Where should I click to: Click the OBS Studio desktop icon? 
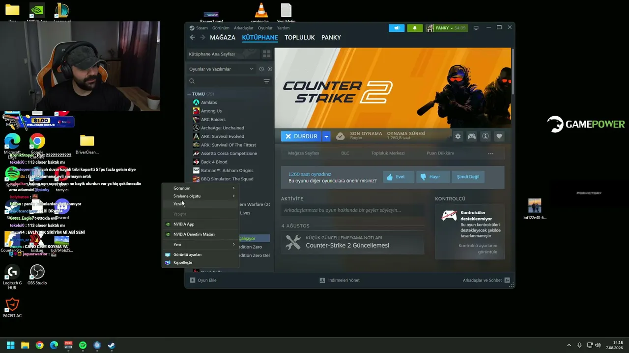click(x=37, y=275)
